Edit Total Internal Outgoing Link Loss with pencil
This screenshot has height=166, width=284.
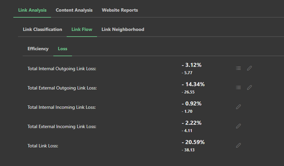click(249, 68)
